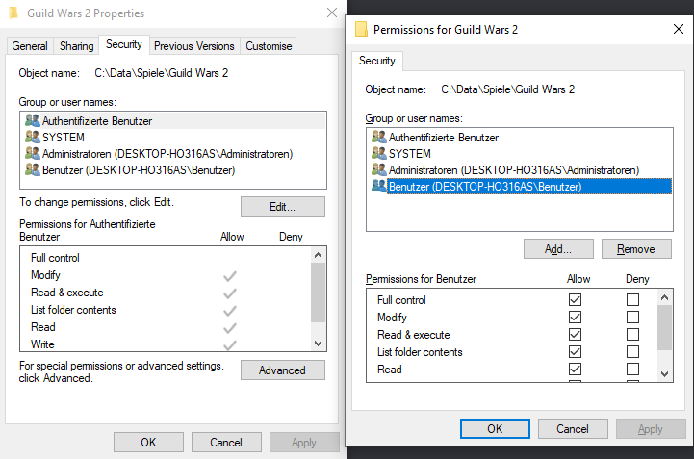The image size is (694, 459).
Task: Click Apply in Properties window
Action: 304,443
